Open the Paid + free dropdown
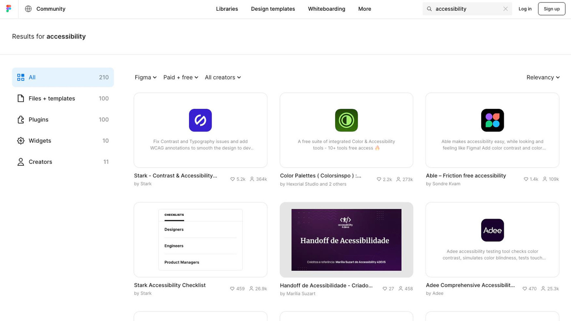571x321 pixels. (x=181, y=77)
